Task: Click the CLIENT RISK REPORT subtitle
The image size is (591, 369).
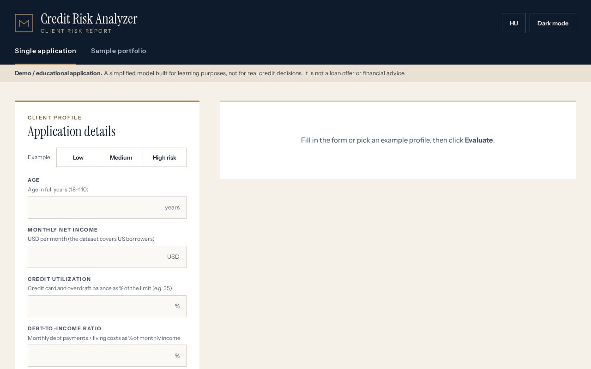Action: [x=76, y=31]
